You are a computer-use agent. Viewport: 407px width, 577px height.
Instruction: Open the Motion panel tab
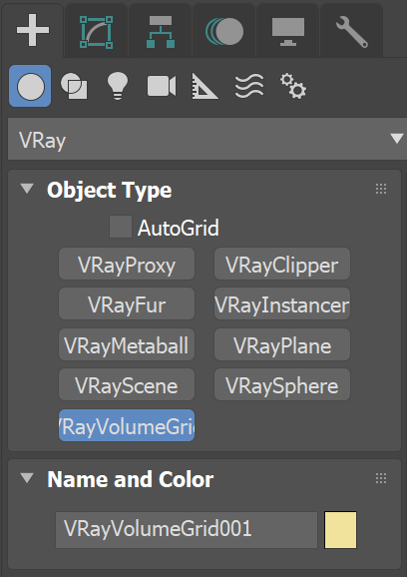coord(224,32)
